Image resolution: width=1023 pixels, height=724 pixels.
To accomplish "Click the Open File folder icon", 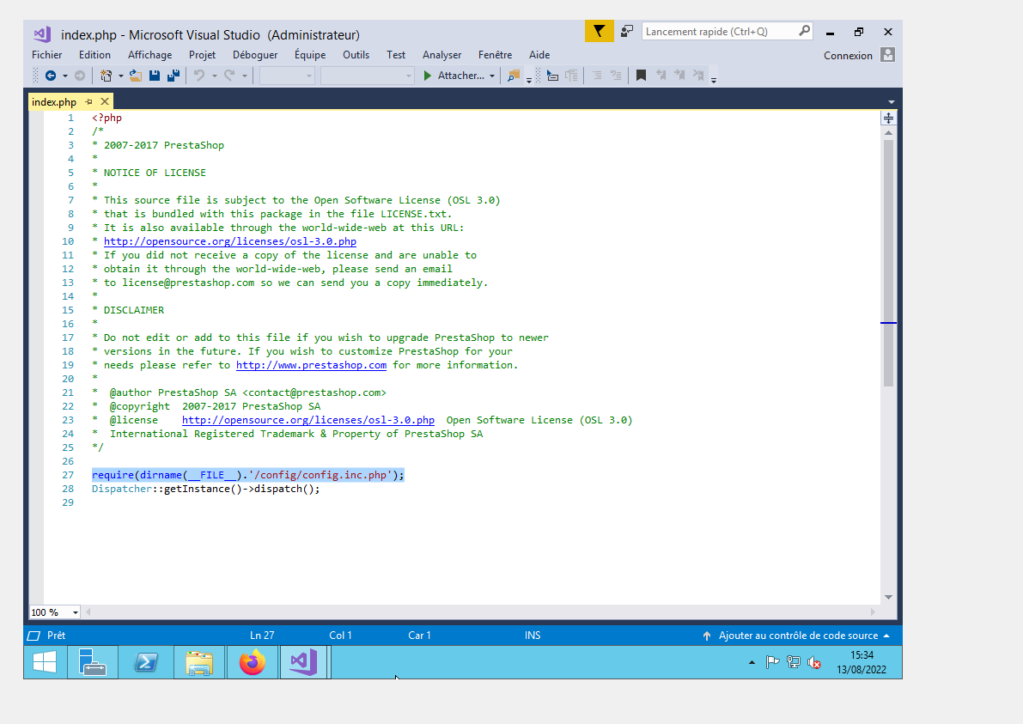I will click(136, 76).
